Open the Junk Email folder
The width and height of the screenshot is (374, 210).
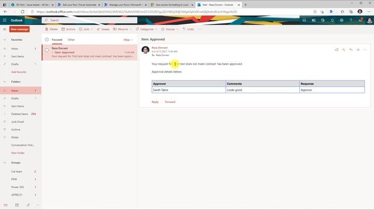[20, 122]
